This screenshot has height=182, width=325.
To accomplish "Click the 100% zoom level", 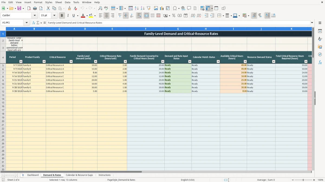I will [320, 180].
